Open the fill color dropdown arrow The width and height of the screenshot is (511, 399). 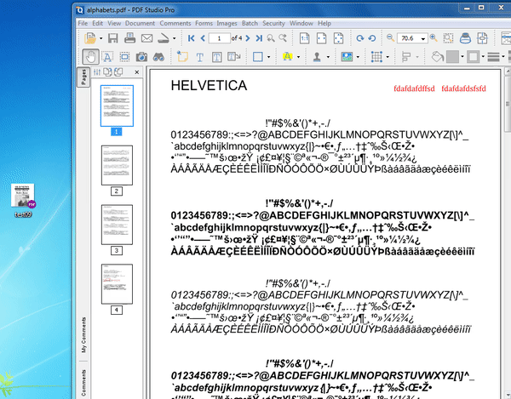462,57
